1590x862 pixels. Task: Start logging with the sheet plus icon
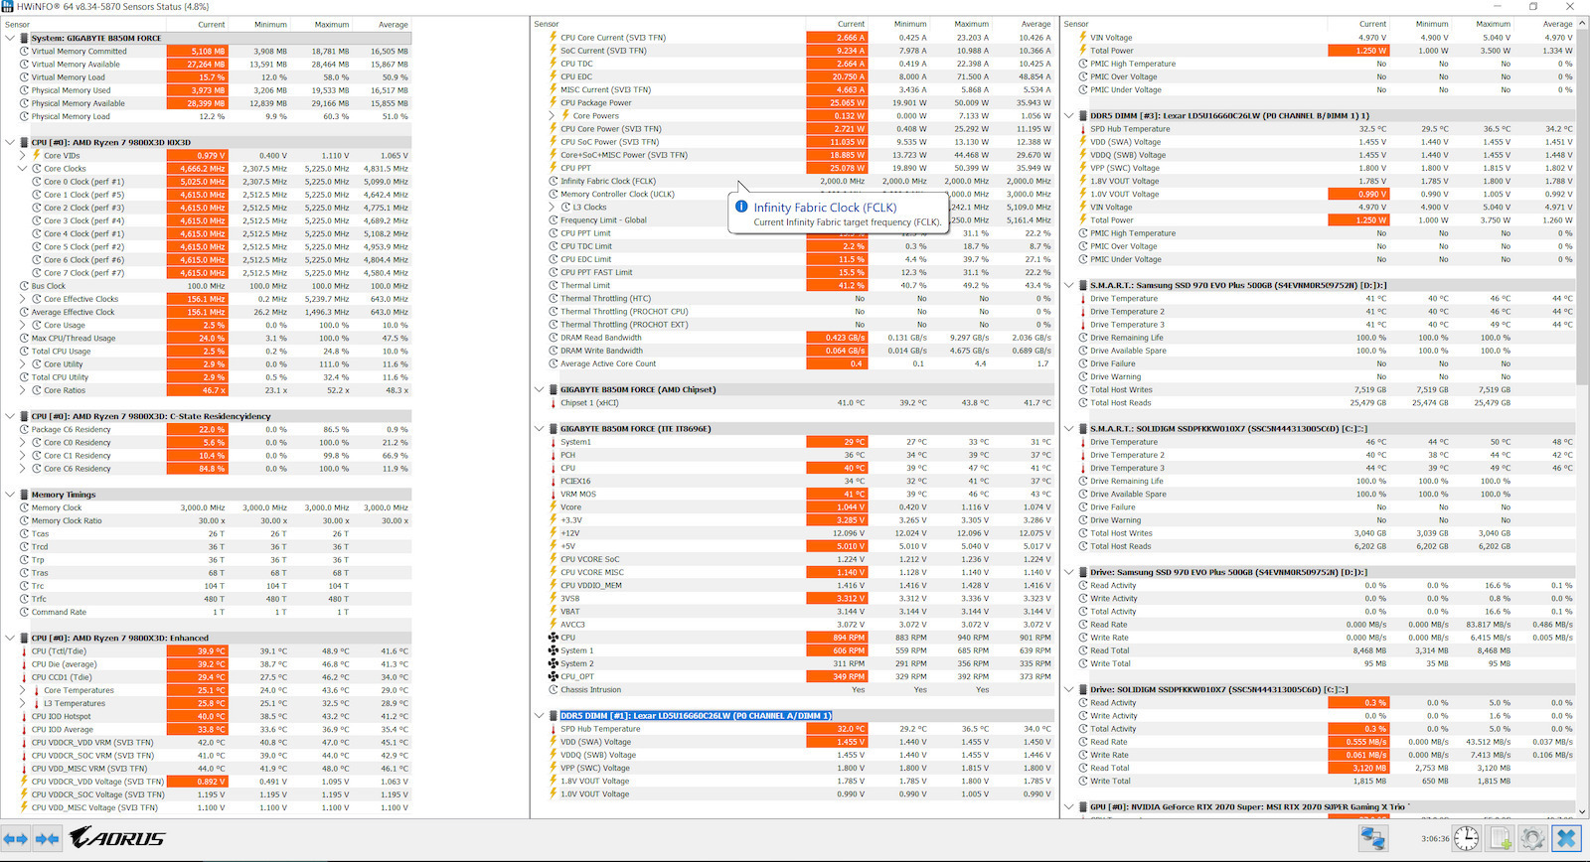tap(1501, 839)
